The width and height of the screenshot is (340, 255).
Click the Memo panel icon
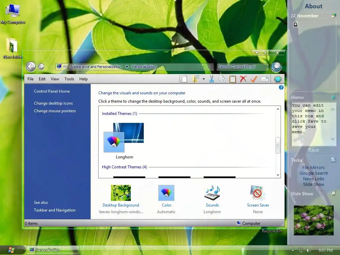click(x=333, y=97)
